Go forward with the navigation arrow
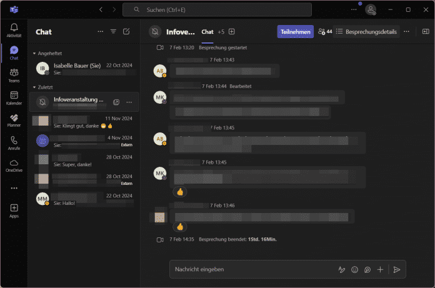This screenshot has height=288, width=435. 114,10
